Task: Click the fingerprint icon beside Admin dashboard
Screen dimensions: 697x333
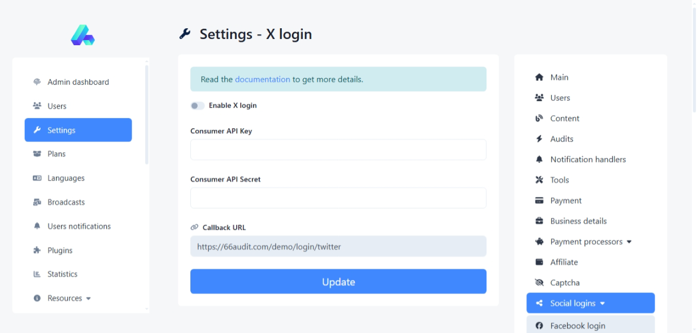Action: coord(37,82)
